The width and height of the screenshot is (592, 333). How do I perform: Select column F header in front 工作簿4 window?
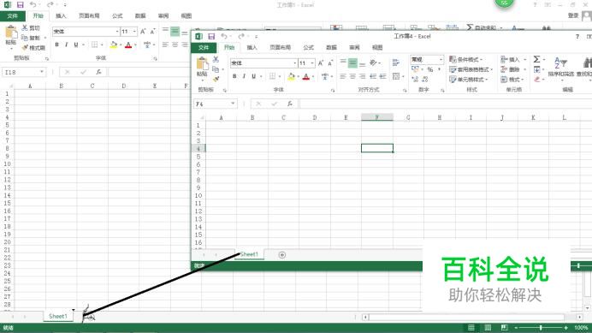tap(376, 117)
